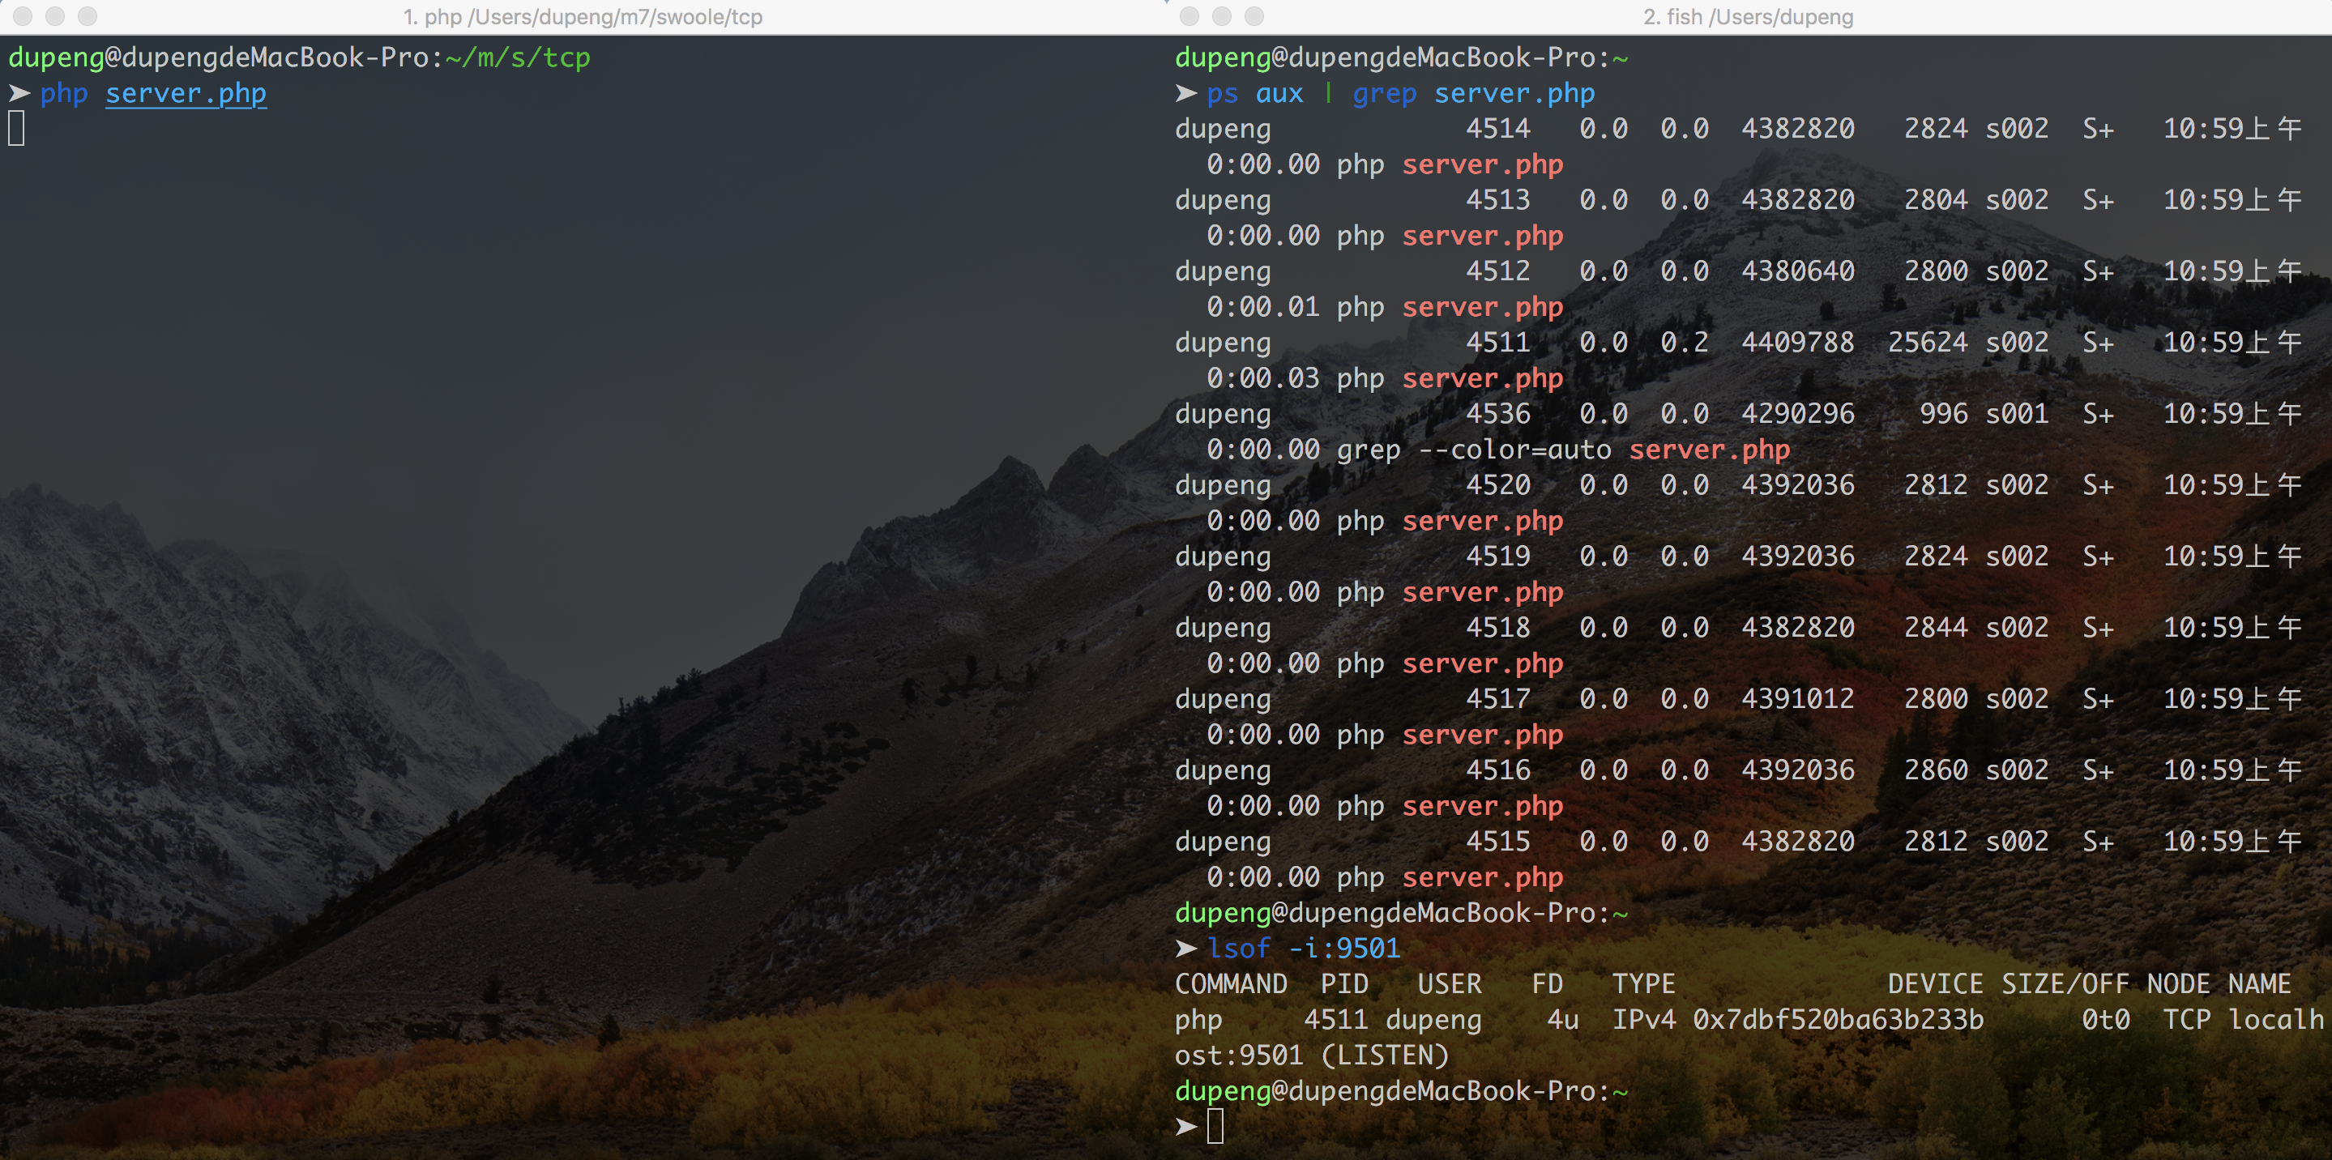Minimize the right fish terminal window

1222,16
